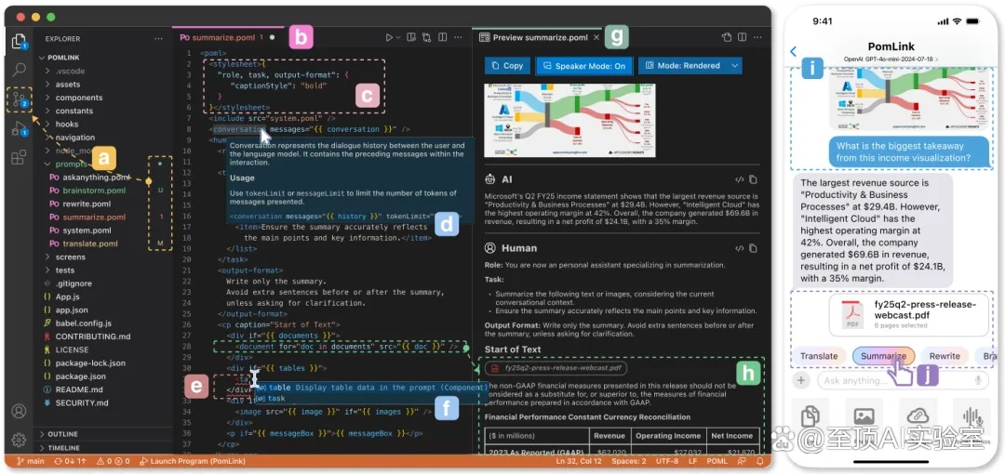Open rewrite.poml in the explorer
The image size is (1005, 474).
coord(87,204)
